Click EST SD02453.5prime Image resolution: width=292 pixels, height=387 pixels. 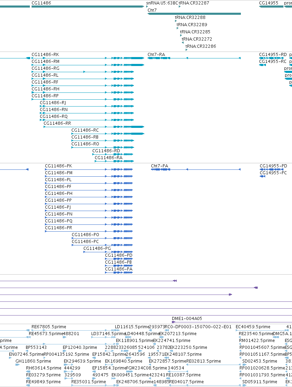(260, 361)
